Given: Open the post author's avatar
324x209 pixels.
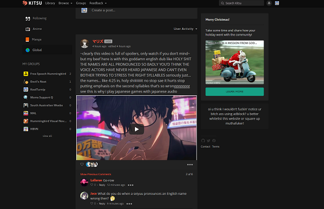Looking at the screenshot, I should coord(85,43).
